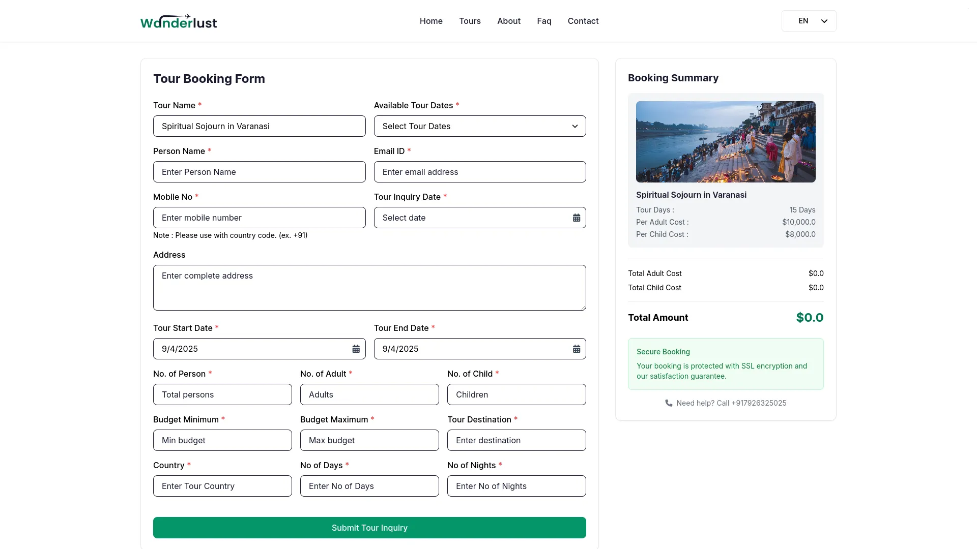
Task: Click the Varanasi tour image thumbnail
Action: [x=725, y=141]
